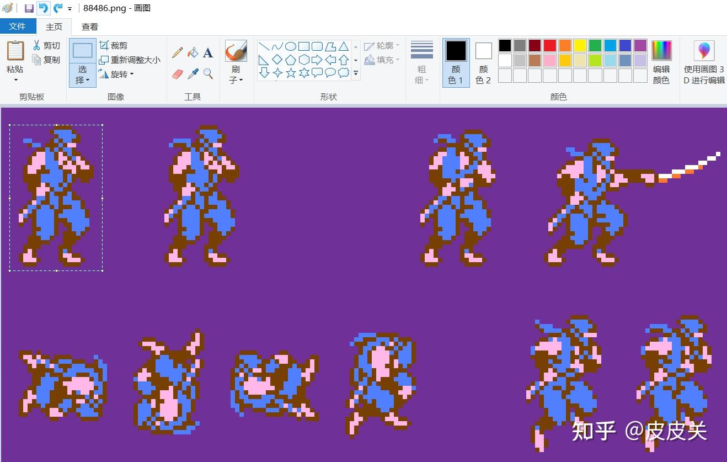Select the Right triangle shape
The width and height of the screenshot is (727, 462).
pyautogui.click(x=264, y=60)
